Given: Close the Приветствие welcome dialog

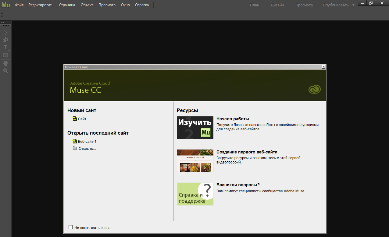Looking at the screenshot, I should click(x=324, y=67).
